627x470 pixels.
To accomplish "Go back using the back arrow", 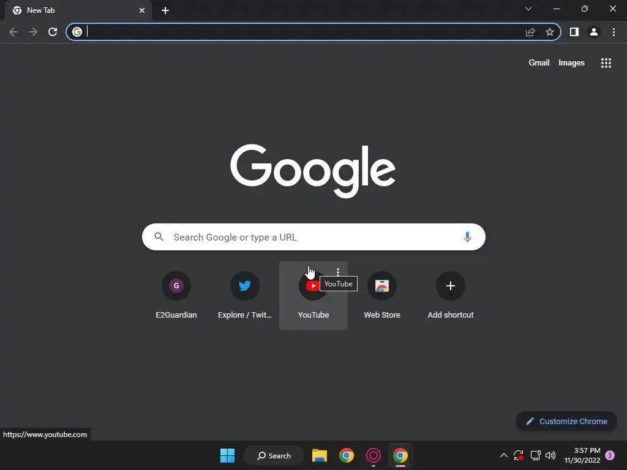I will 13,32.
